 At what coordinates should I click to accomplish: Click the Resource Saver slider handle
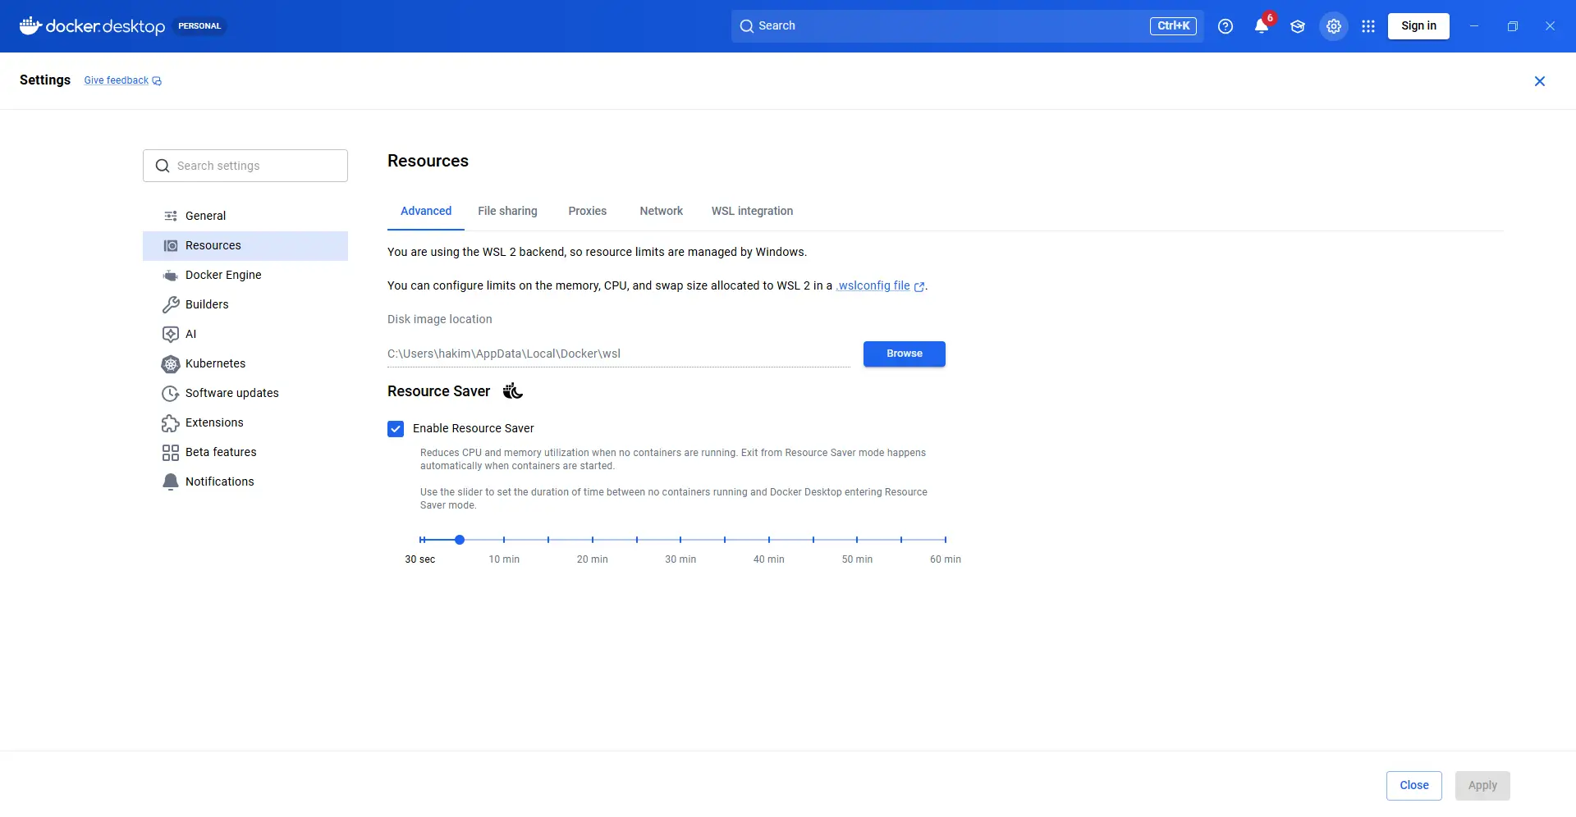point(460,540)
